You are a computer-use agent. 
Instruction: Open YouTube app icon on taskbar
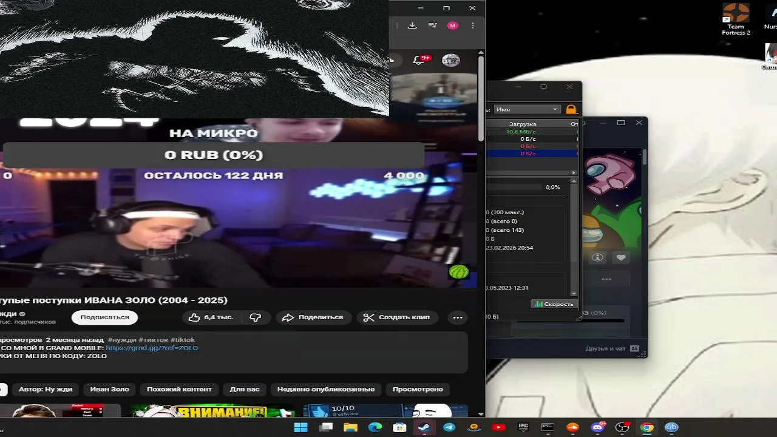point(498,427)
